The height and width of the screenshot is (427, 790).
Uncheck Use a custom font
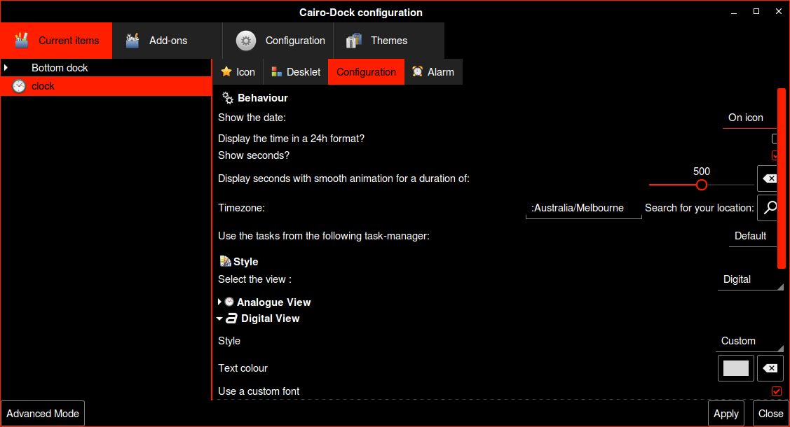click(776, 391)
